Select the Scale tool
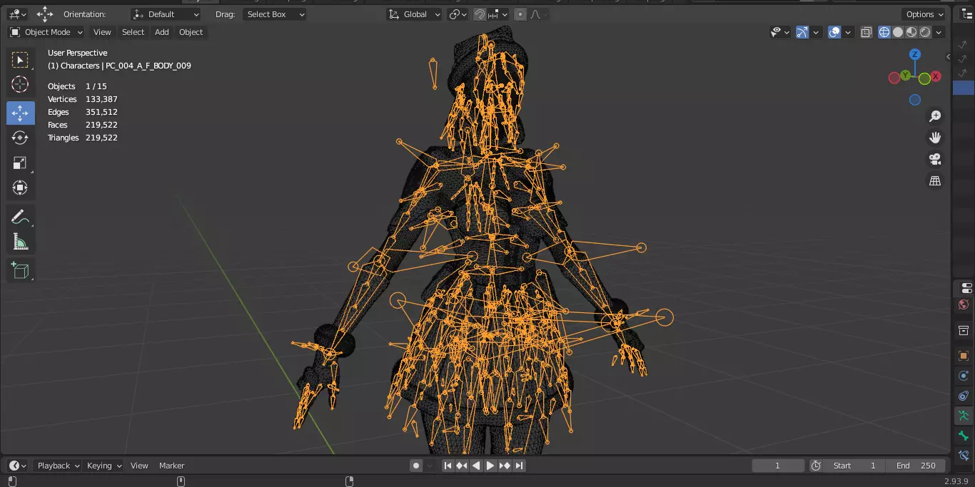975x487 pixels. (x=20, y=163)
